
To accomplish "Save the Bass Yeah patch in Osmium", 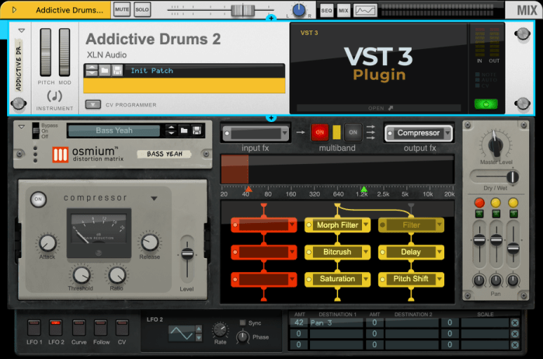I will (197, 131).
